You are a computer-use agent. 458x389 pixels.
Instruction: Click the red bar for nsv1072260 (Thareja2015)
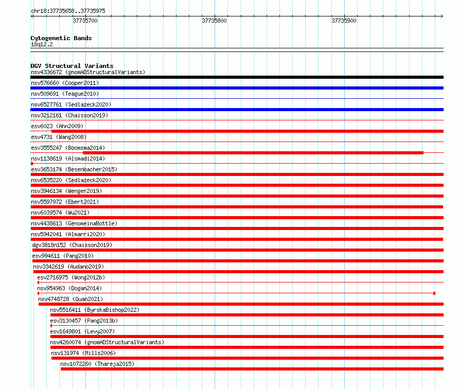click(x=252, y=369)
